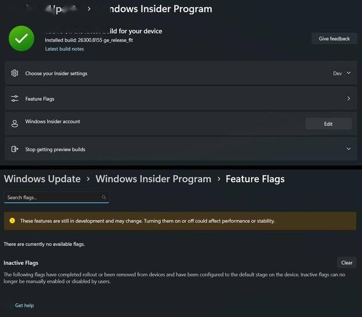Viewport: 362px width, 317px height.
Task: Edit the Windows Insider account
Action: point(328,124)
